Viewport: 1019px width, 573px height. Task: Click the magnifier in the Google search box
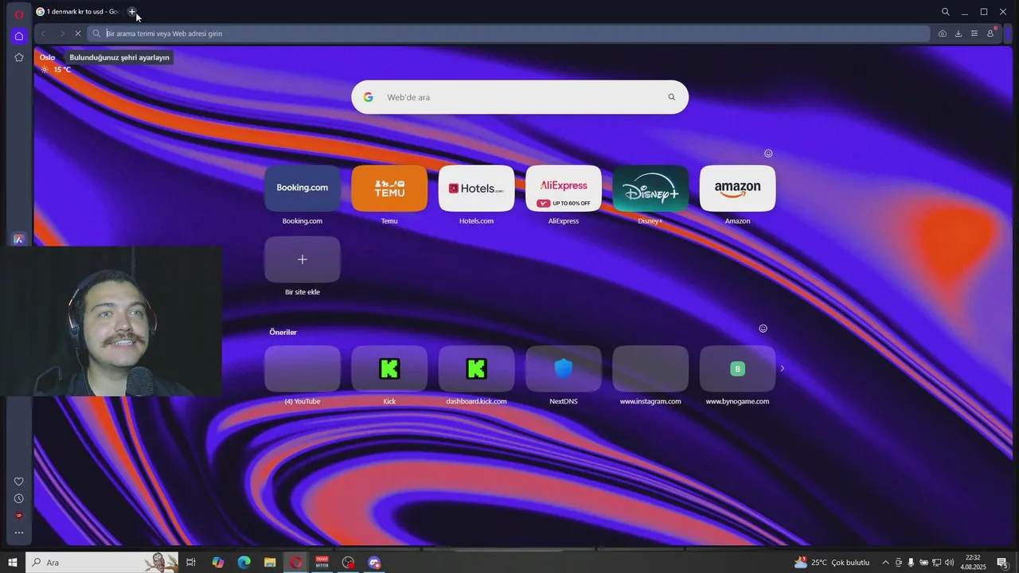(x=672, y=97)
